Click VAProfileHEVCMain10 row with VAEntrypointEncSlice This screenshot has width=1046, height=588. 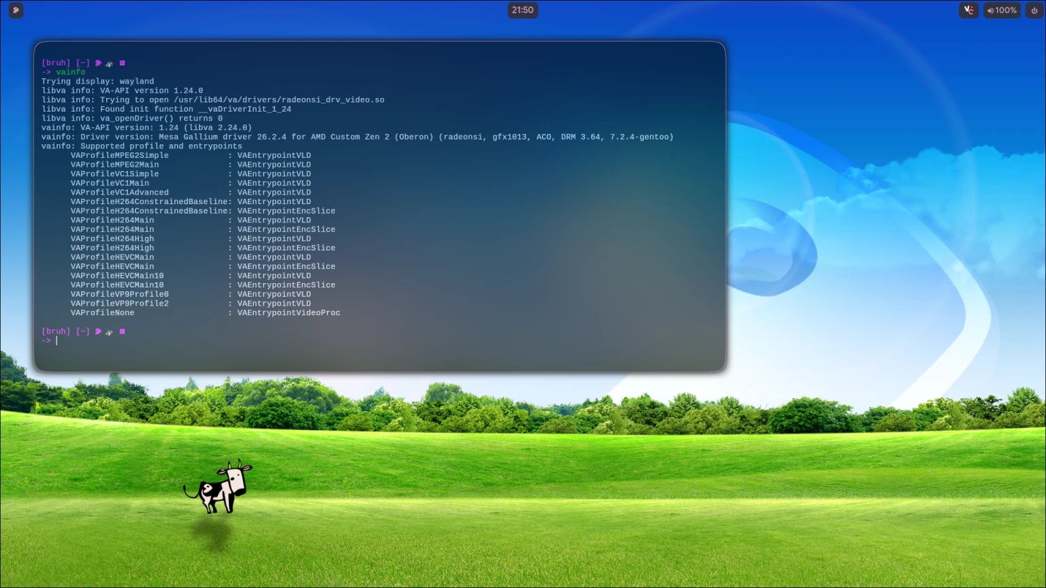click(x=203, y=285)
